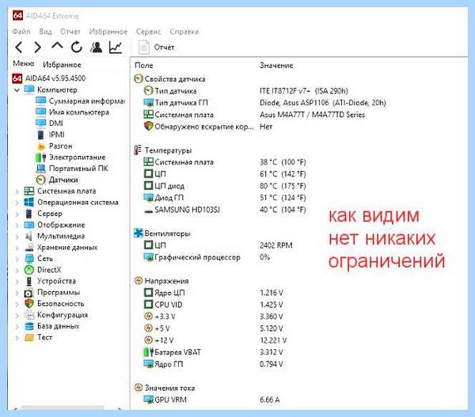Switch to the Меню panel tab
This screenshot has height=417, width=475.
23,63
